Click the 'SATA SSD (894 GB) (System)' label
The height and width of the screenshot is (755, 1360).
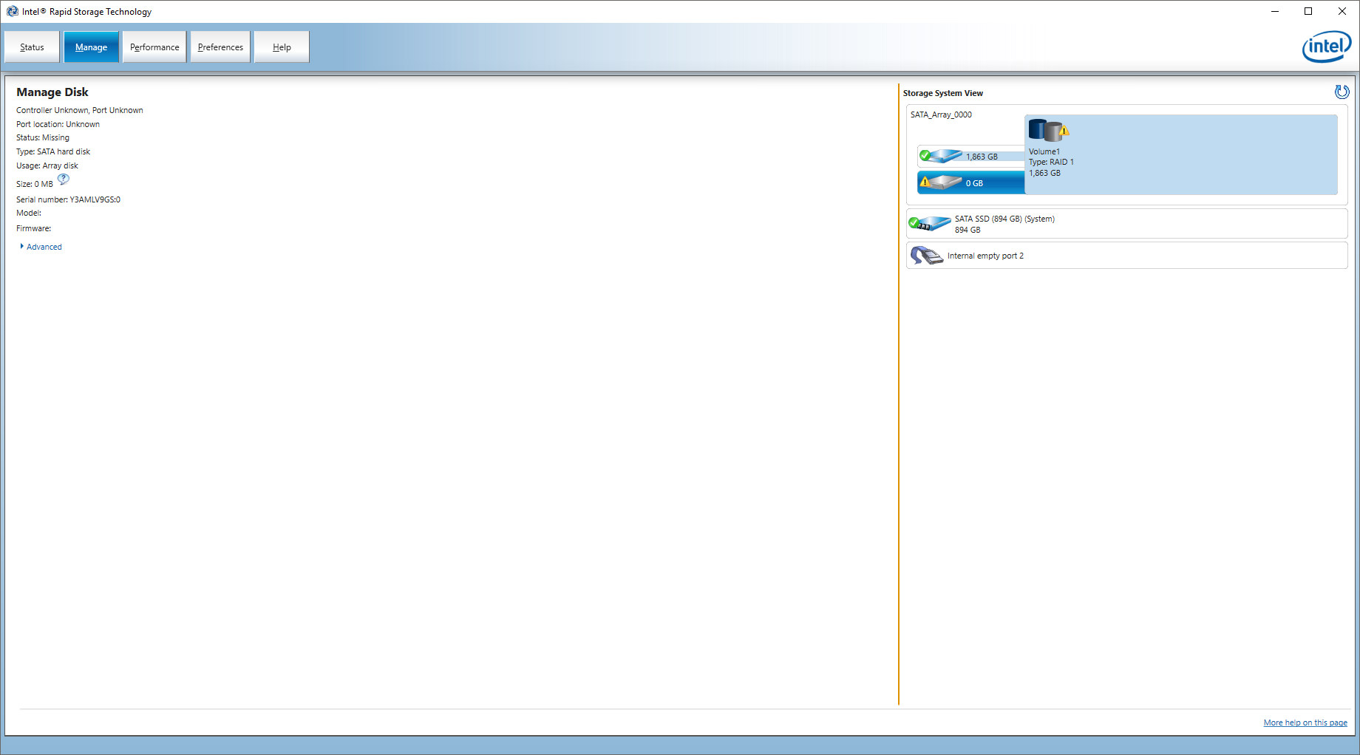1004,219
